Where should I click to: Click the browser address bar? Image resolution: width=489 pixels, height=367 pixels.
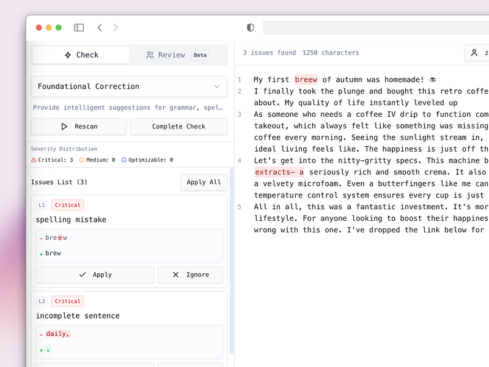pos(376,28)
